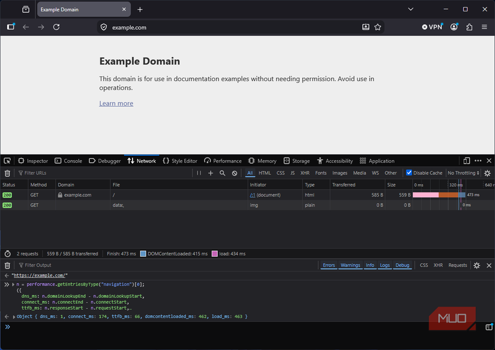This screenshot has height=350, width=495.
Task: Go back one page
Action: point(26,27)
